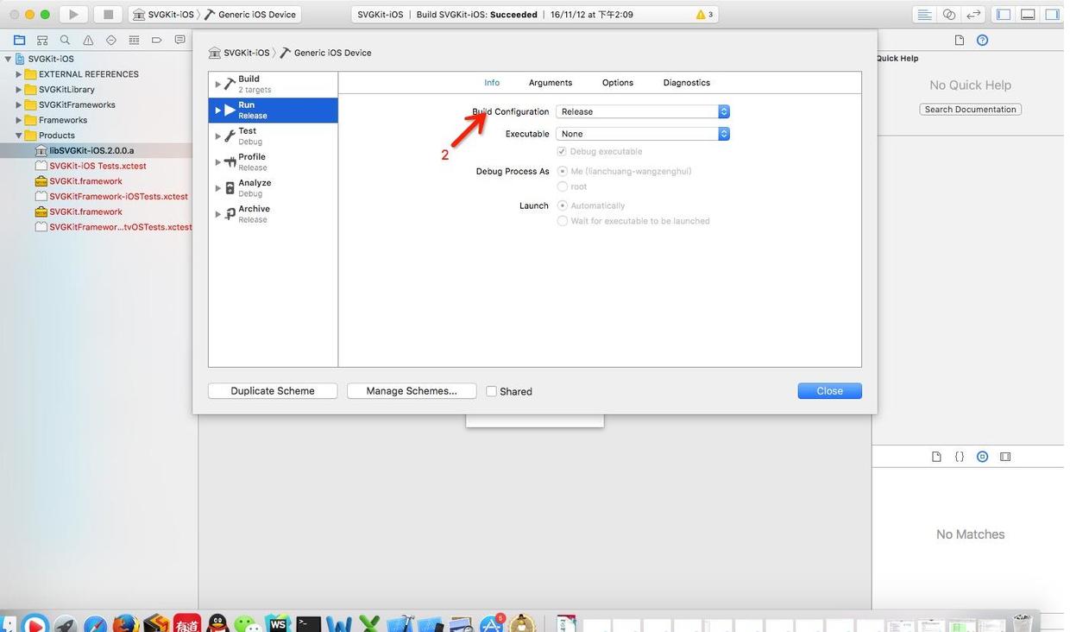Click the Search Documentation button

[971, 110]
